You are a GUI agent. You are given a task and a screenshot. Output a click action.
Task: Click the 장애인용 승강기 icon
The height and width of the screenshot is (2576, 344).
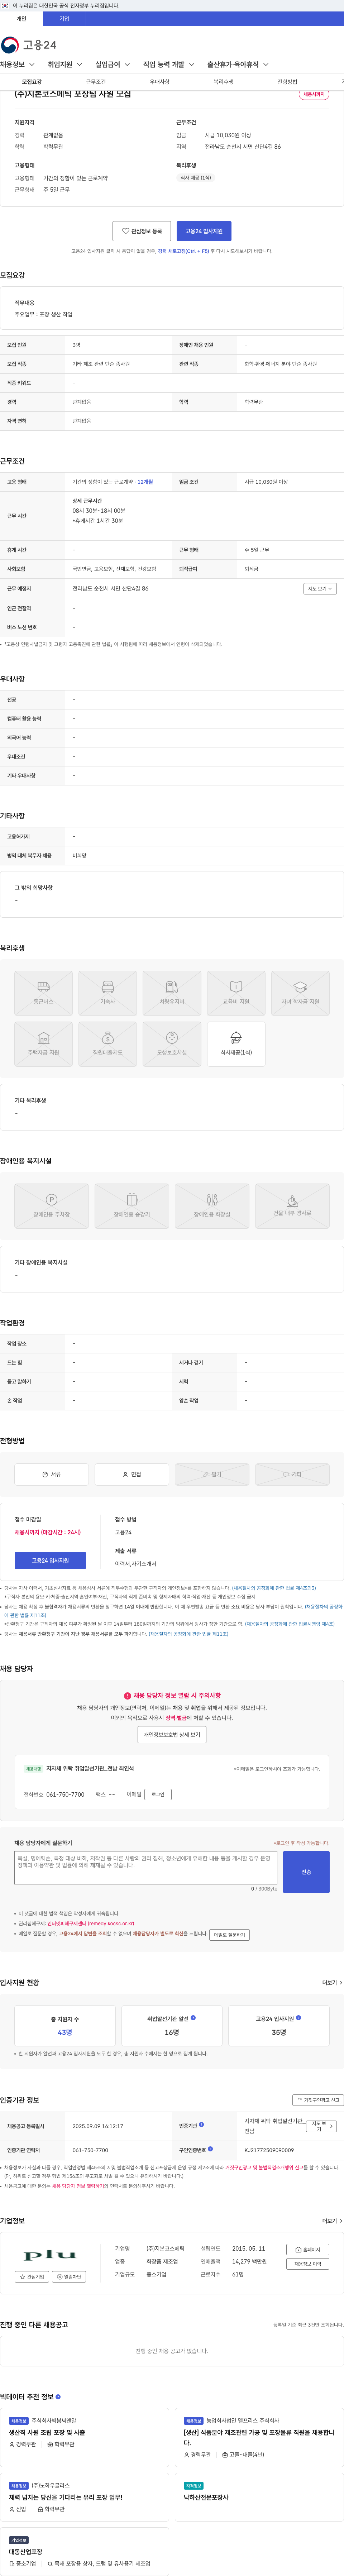(x=132, y=1206)
